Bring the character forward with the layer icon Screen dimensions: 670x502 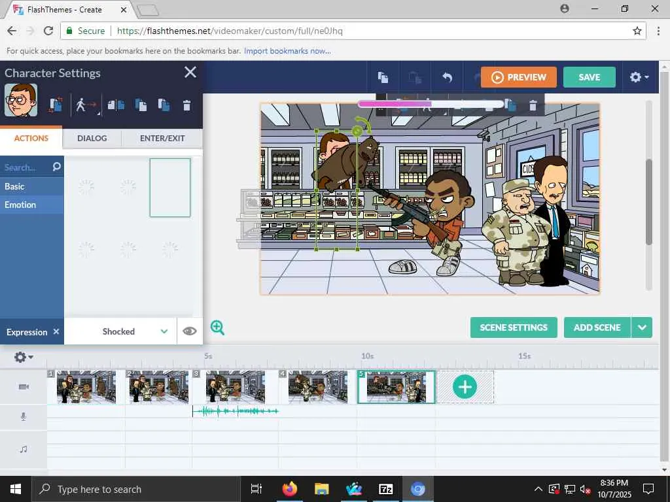tap(141, 105)
